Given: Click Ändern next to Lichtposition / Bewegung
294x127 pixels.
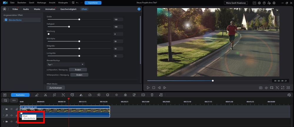Looking at the screenshot, I should coord(78,70).
